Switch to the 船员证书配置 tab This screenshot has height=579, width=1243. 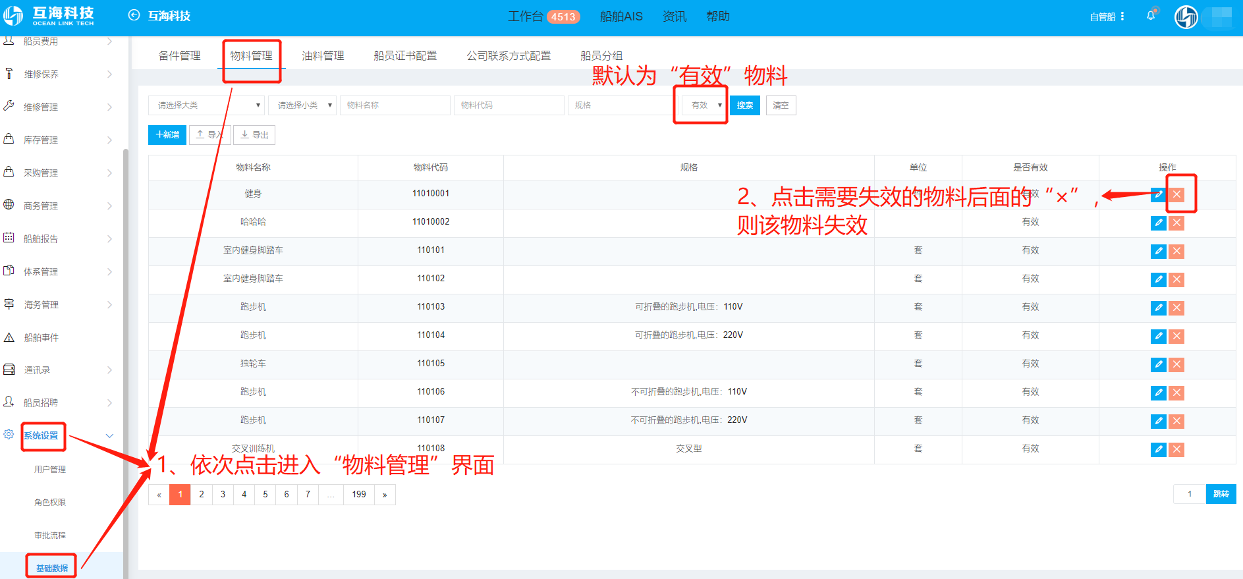(x=405, y=55)
